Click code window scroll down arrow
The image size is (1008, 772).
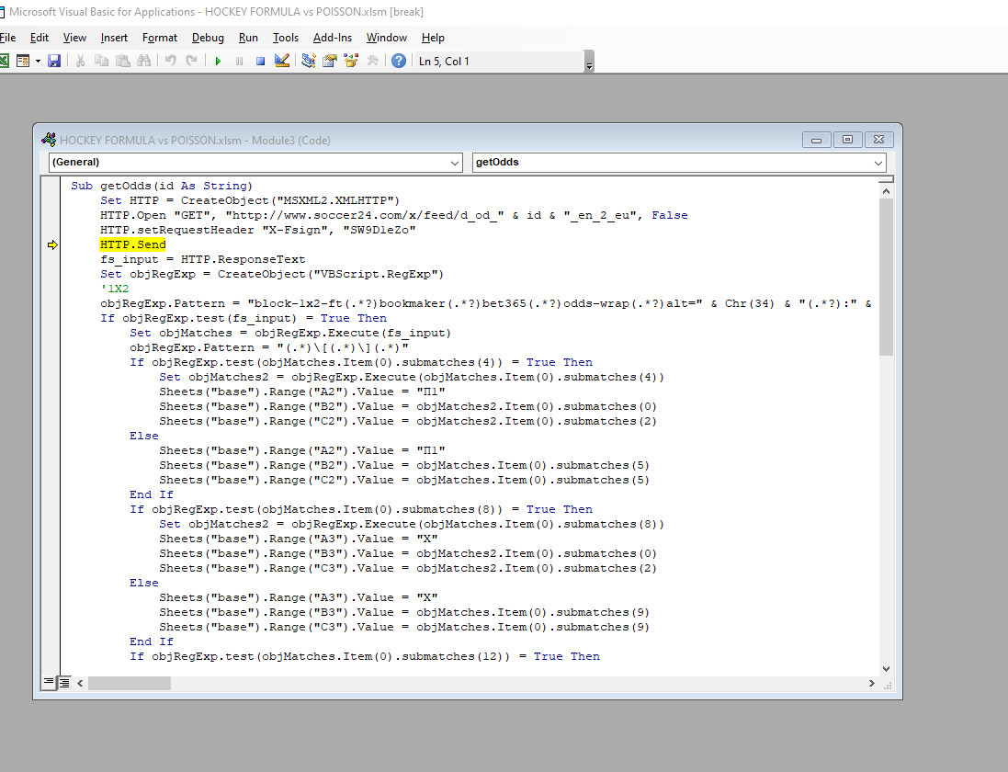point(886,669)
